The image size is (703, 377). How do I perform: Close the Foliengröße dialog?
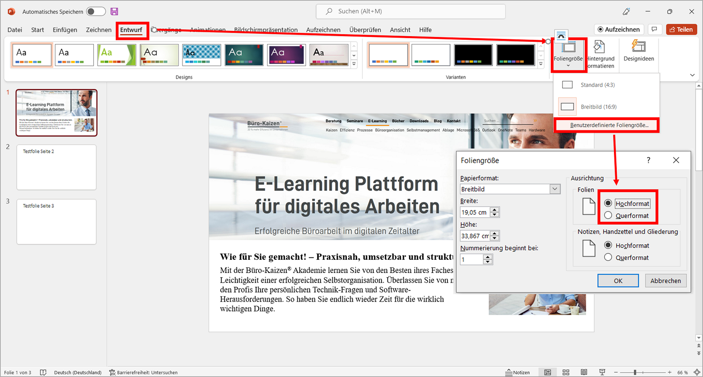[676, 160]
